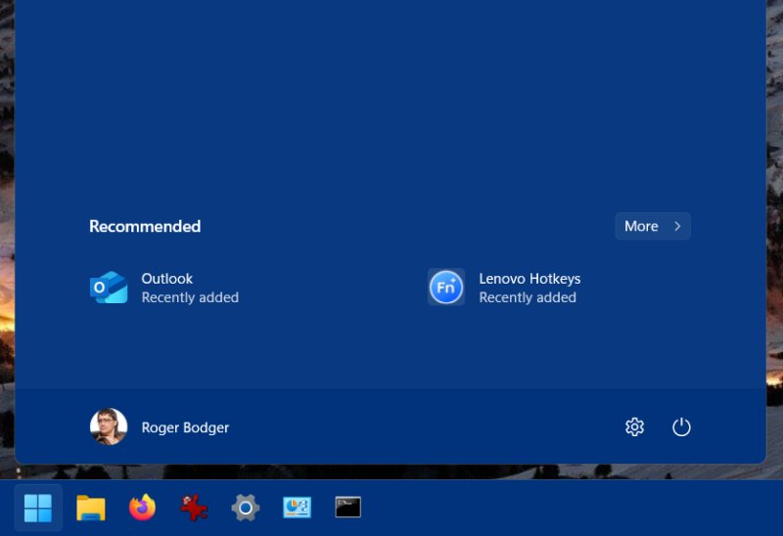This screenshot has width=783, height=536.
Task: Open IrfanView red cat taskbar icon
Action: [x=194, y=508]
